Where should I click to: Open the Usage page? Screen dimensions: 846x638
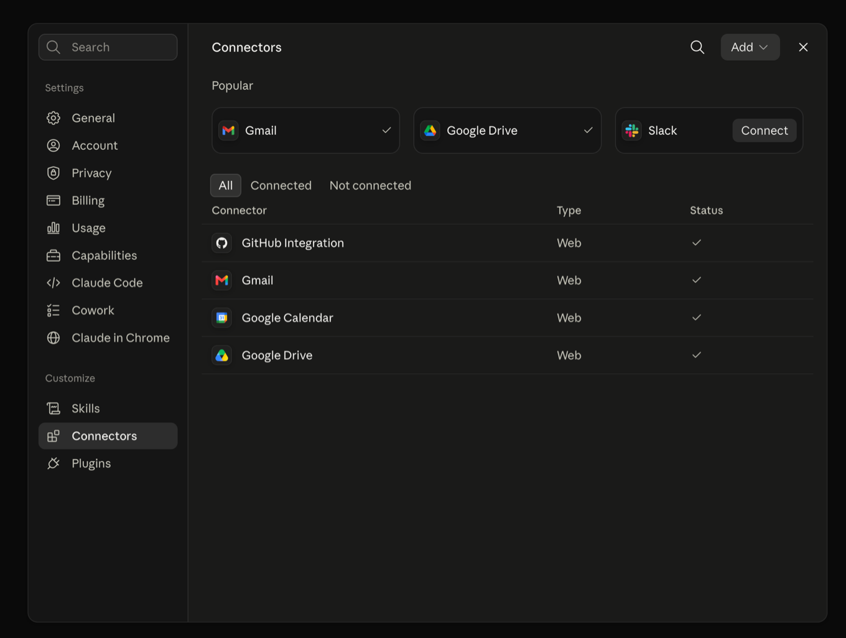108,228
